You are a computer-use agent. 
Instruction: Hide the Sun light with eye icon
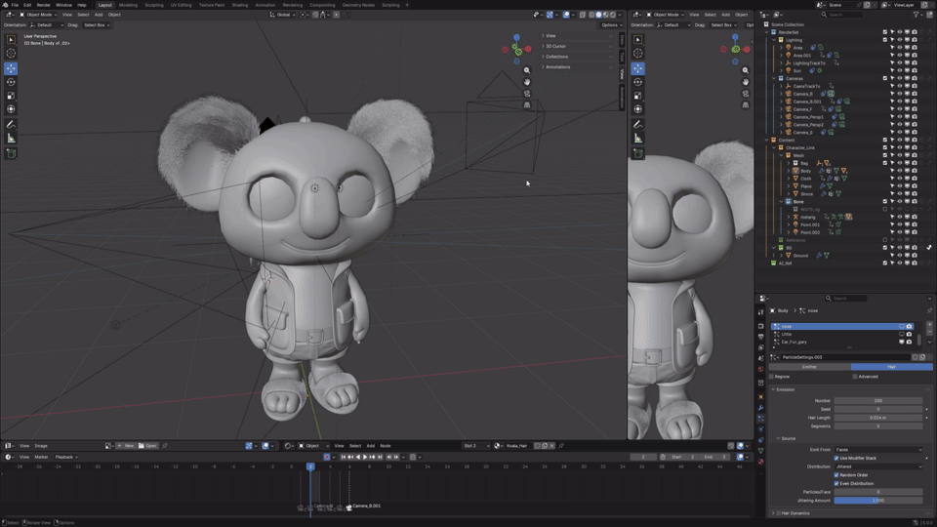click(899, 70)
